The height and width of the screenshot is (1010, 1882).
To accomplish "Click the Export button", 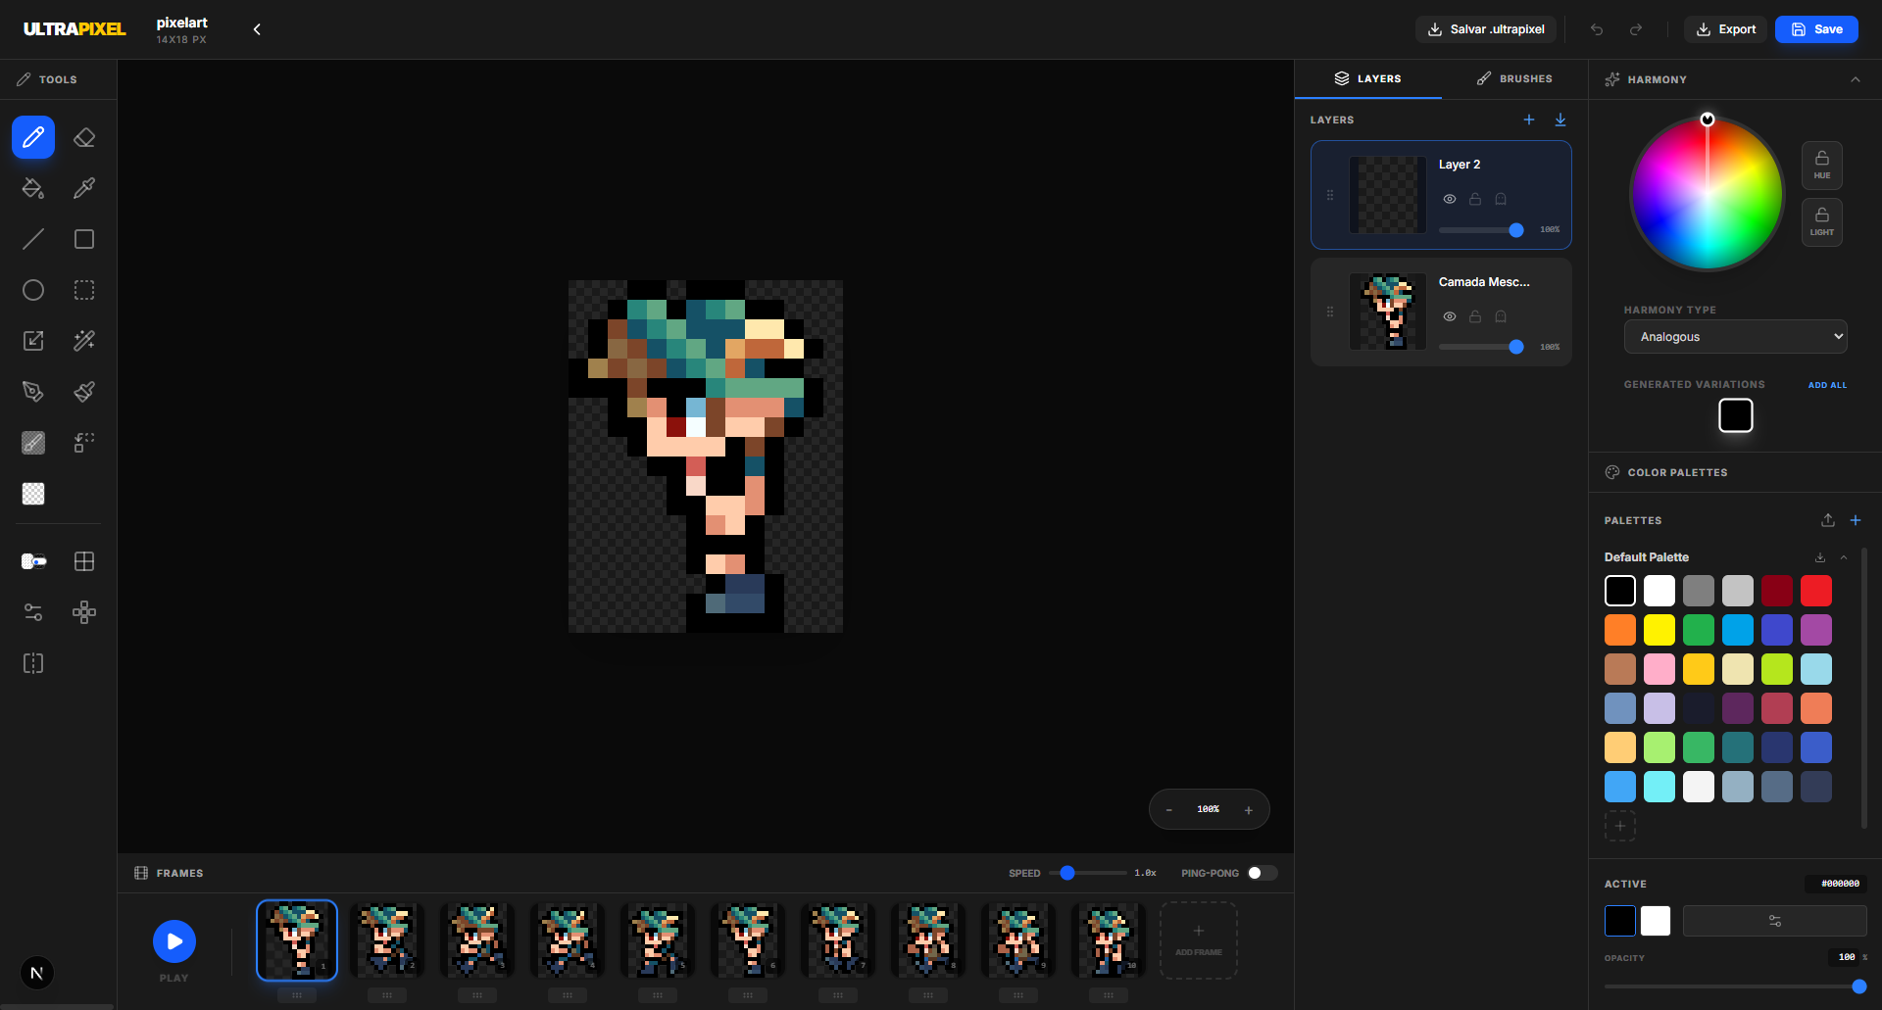I will (x=1726, y=29).
